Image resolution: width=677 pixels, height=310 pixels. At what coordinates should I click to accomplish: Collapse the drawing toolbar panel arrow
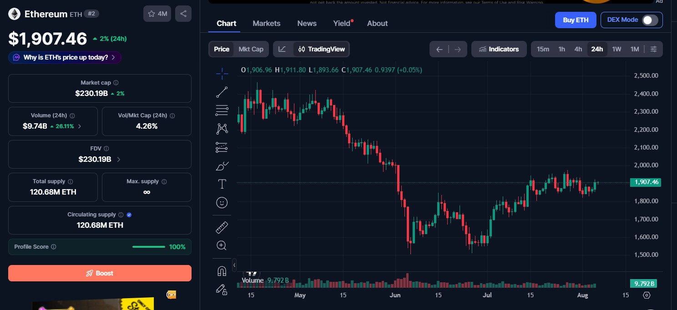234,265
